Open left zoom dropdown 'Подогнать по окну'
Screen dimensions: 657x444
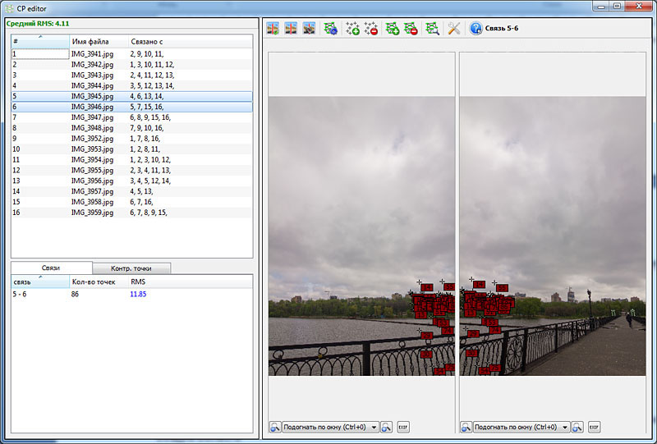(330, 428)
